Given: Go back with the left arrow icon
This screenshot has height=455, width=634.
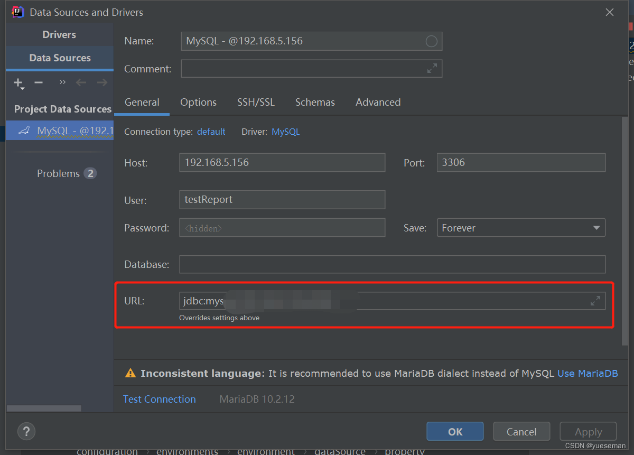Looking at the screenshot, I should [81, 82].
